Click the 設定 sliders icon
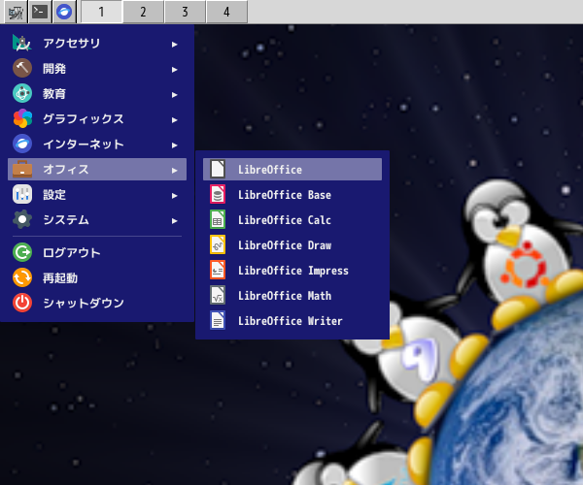 point(22,194)
